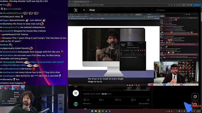Image resolution: width=202 pixels, height=113 pixels.
Task: Click chat username cerealrapper
Action: pyautogui.click(x=9, y=76)
